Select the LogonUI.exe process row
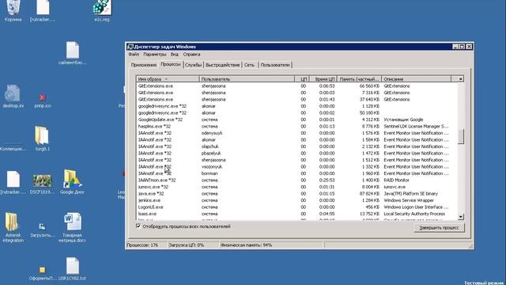Viewport: 506px width, 285px height. coord(297,207)
